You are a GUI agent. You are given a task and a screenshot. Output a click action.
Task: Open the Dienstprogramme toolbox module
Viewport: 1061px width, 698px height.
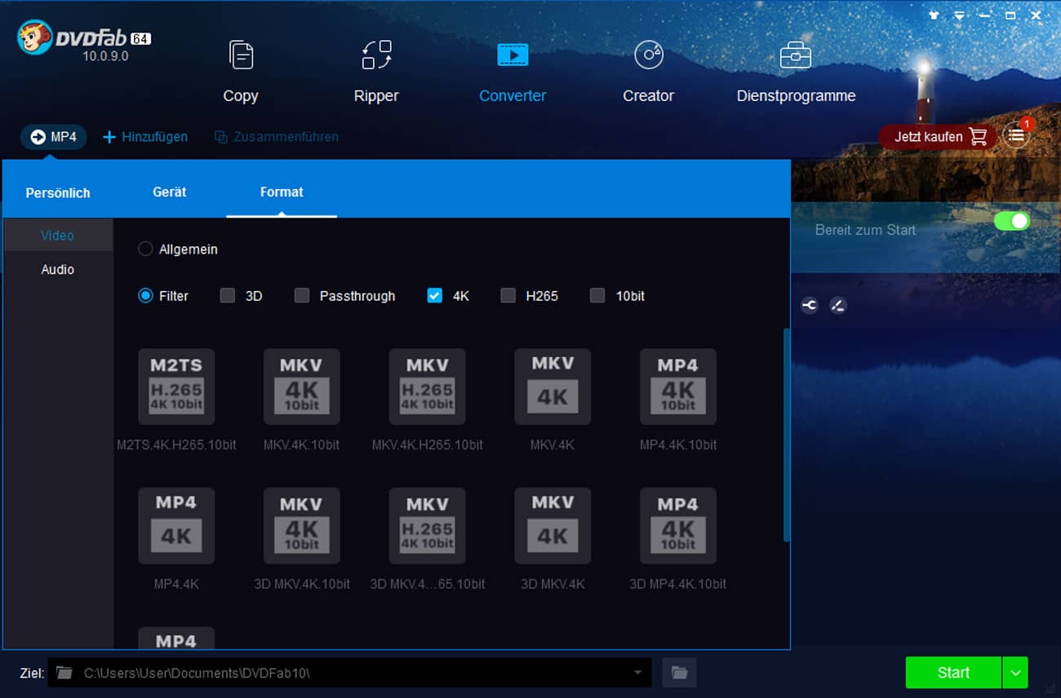[x=796, y=72]
